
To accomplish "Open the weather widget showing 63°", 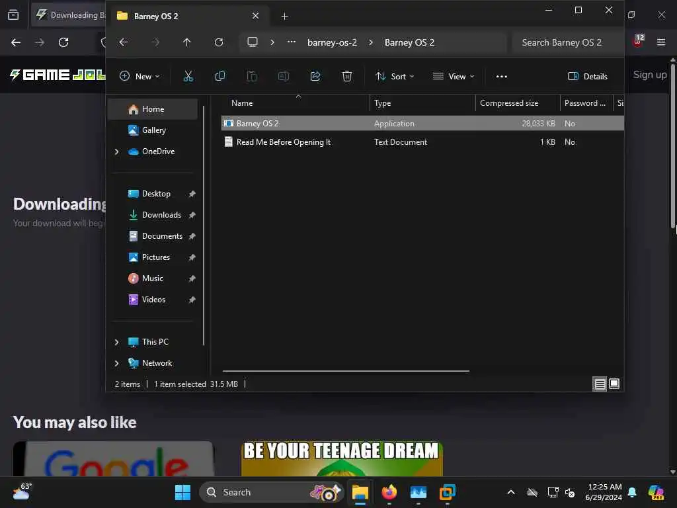I will tap(22, 491).
